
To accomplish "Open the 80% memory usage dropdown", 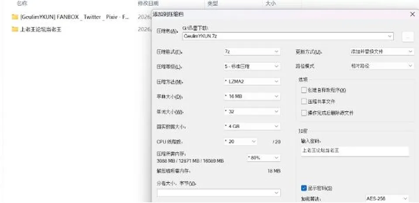I will pyautogui.click(x=264, y=158).
